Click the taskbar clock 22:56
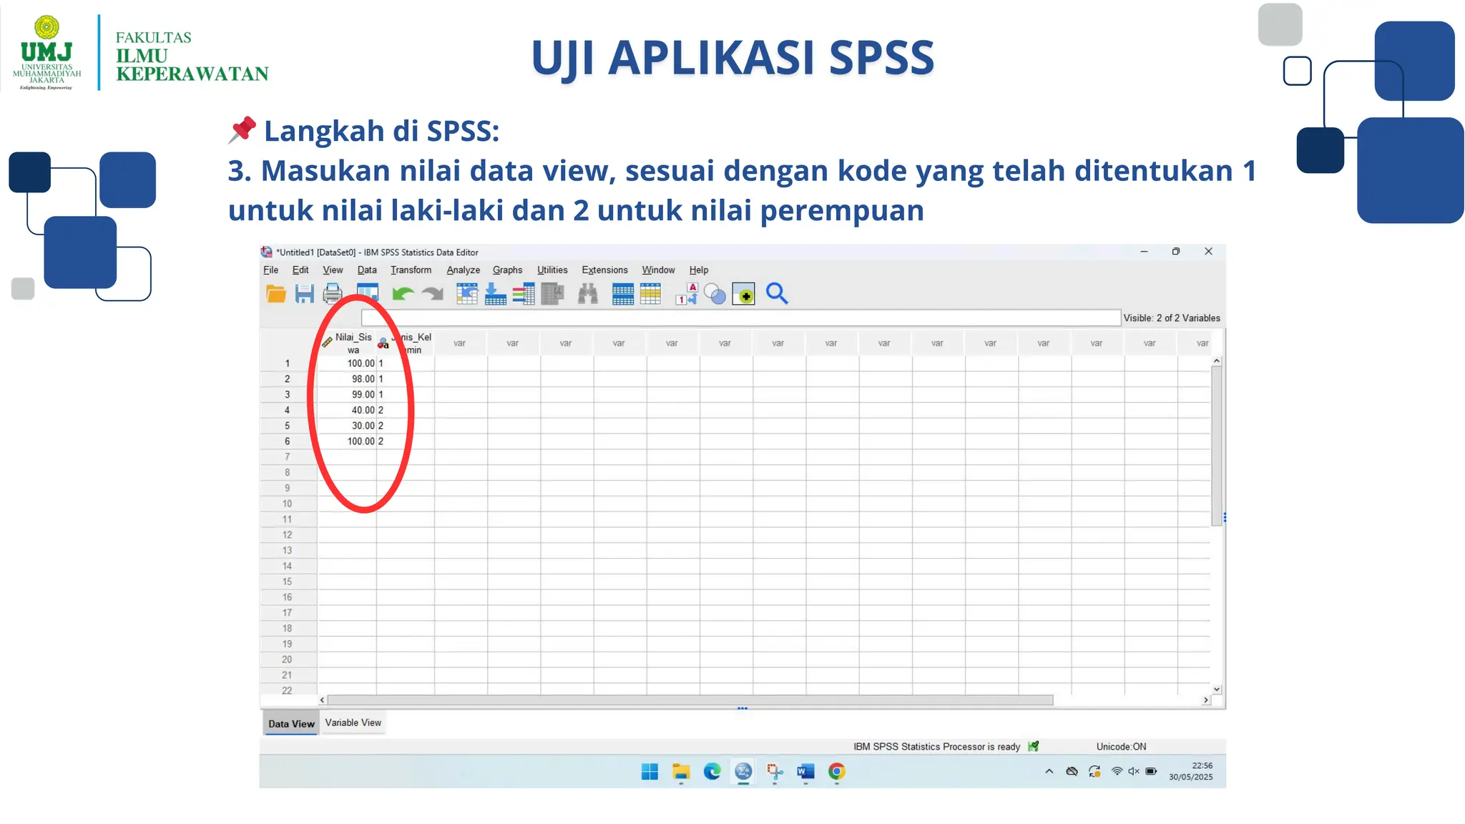 (x=1202, y=765)
